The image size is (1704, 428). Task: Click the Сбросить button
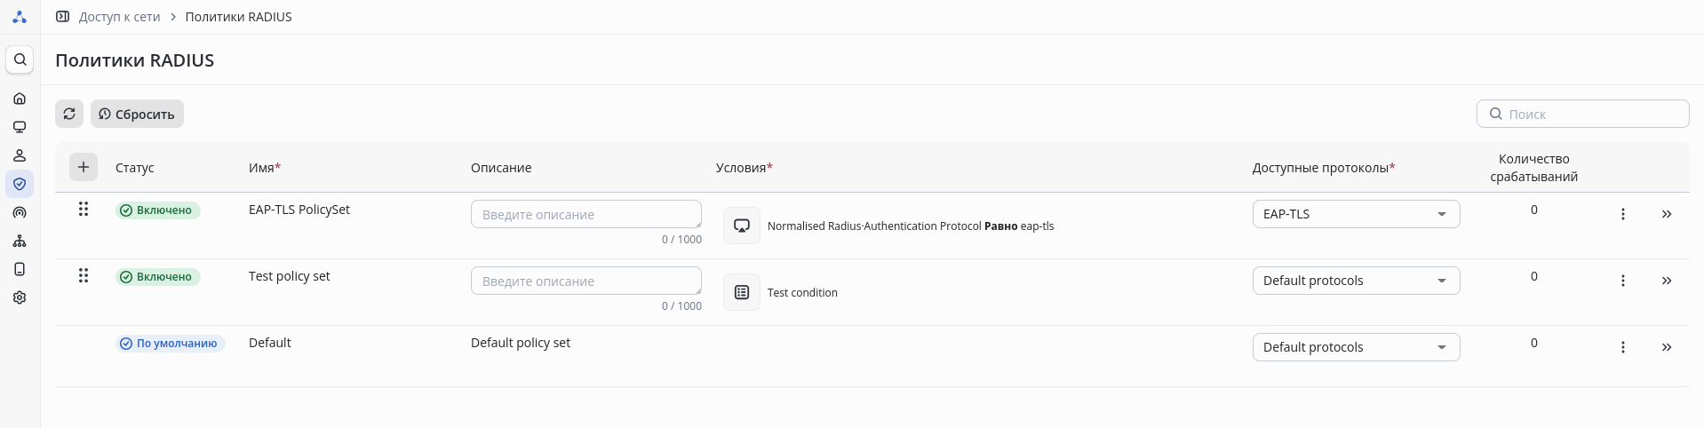(137, 114)
